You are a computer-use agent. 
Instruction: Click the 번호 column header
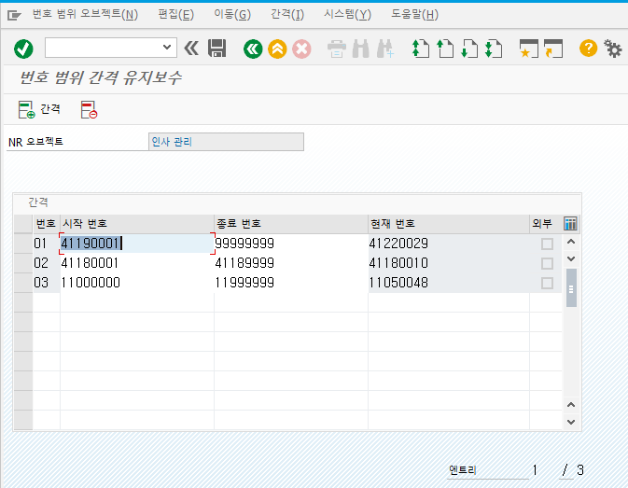point(46,223)
